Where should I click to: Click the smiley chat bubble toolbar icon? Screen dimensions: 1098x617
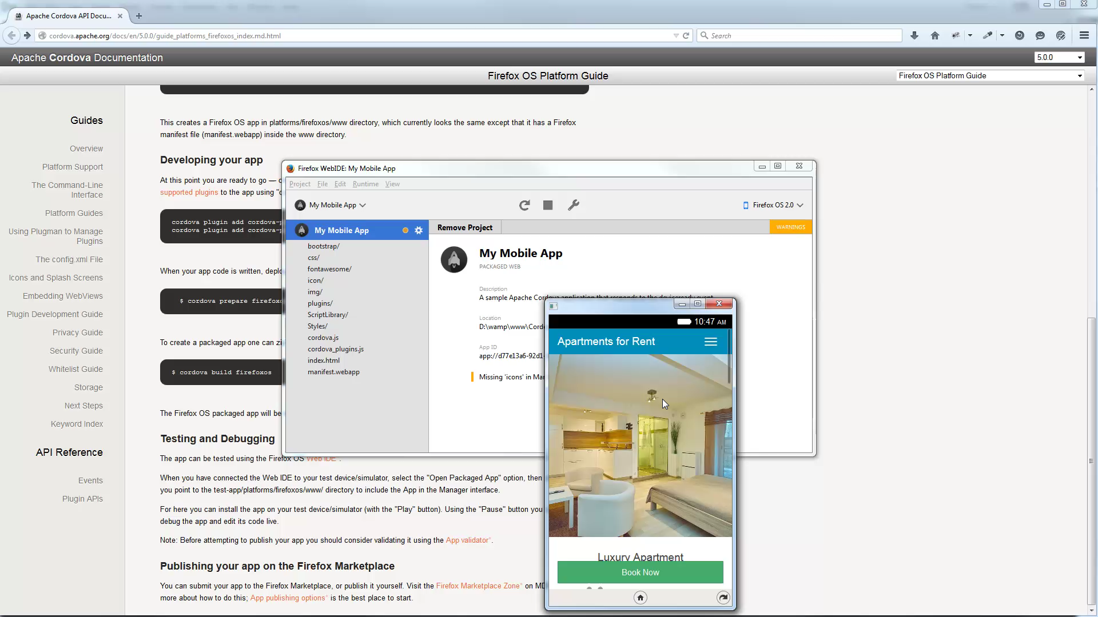pos(1040,35)
